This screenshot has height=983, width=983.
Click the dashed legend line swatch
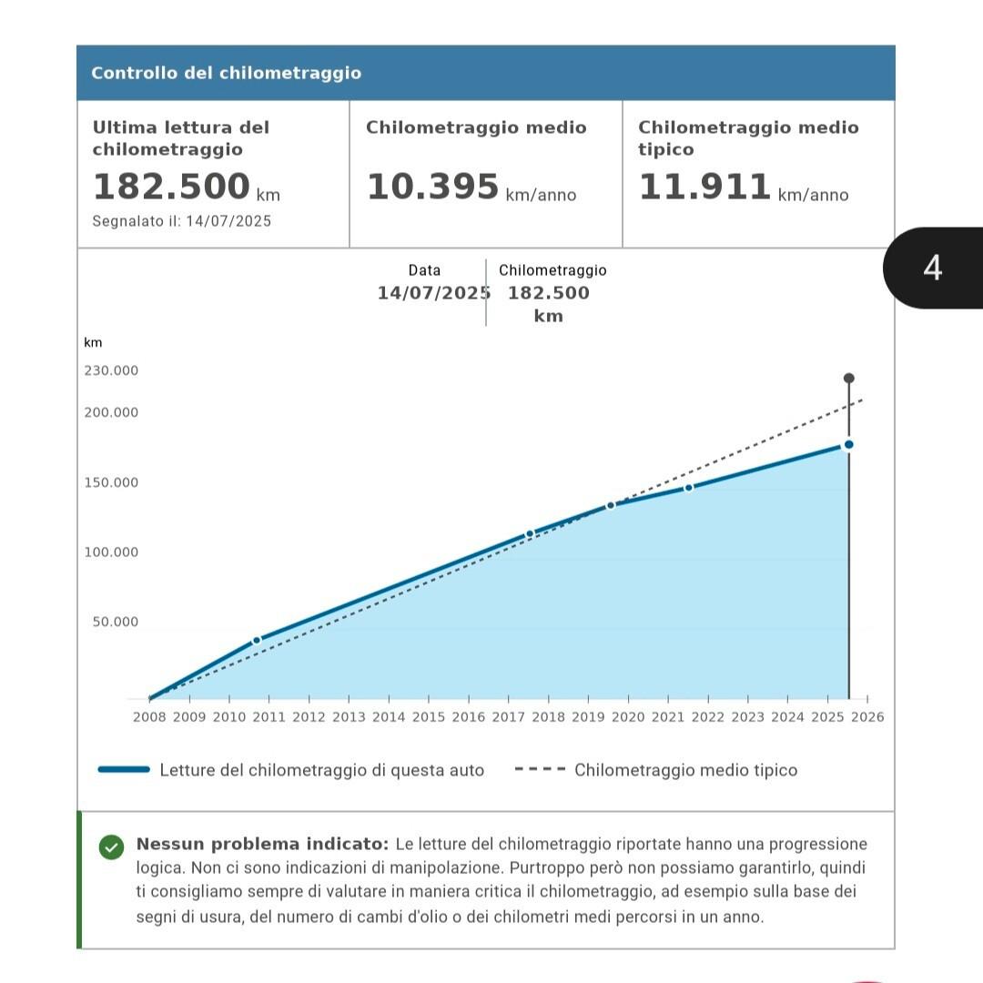click(539, 770)
